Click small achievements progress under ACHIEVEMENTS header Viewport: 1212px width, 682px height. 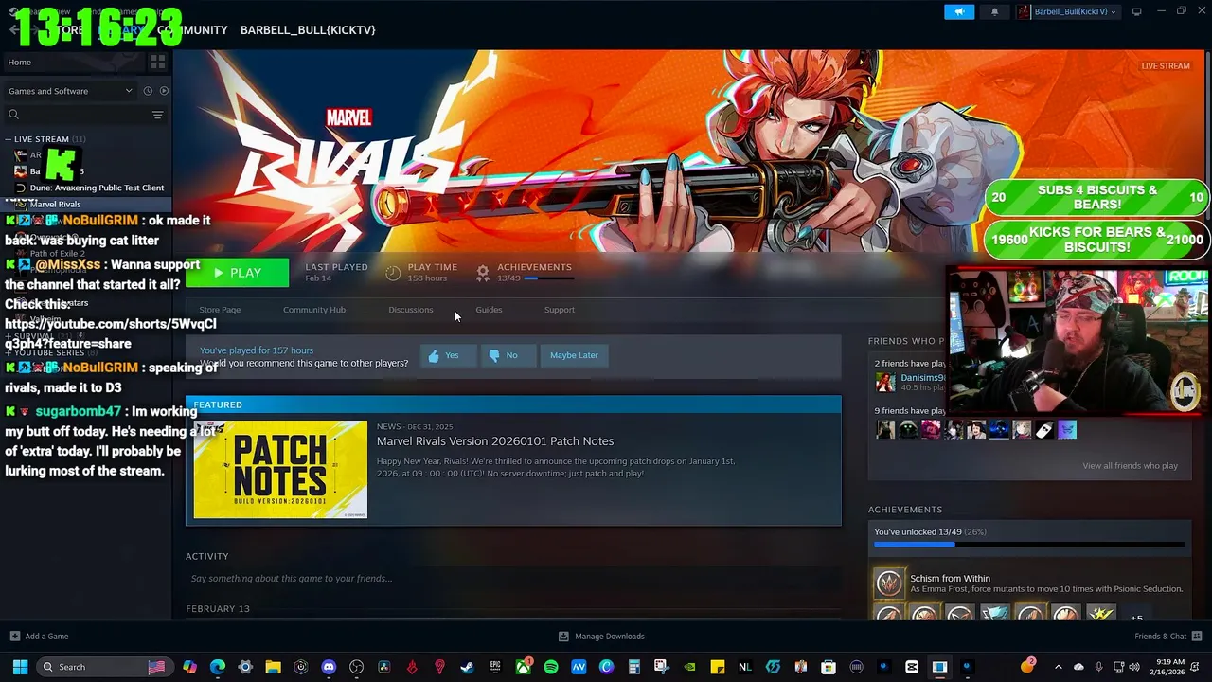coord(550,278)
